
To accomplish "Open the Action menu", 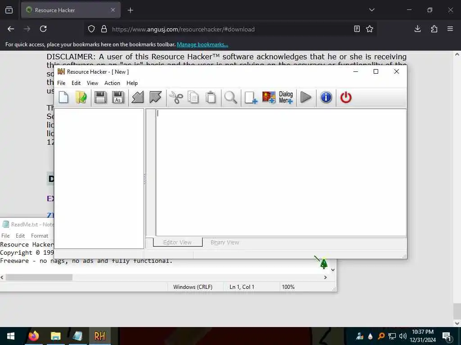I will click(112, 83).
